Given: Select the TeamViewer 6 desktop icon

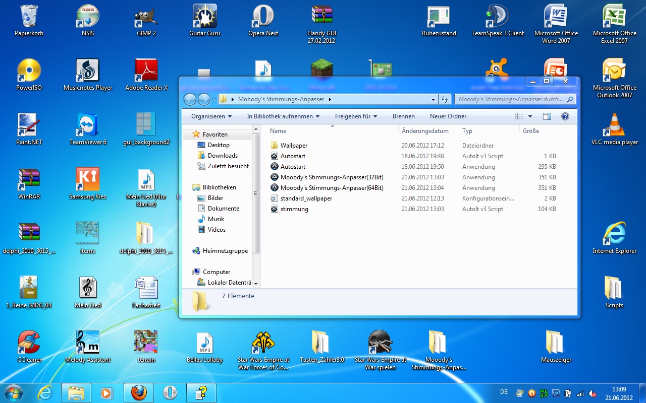Looking at the screenshot, I should coord(88,125).
